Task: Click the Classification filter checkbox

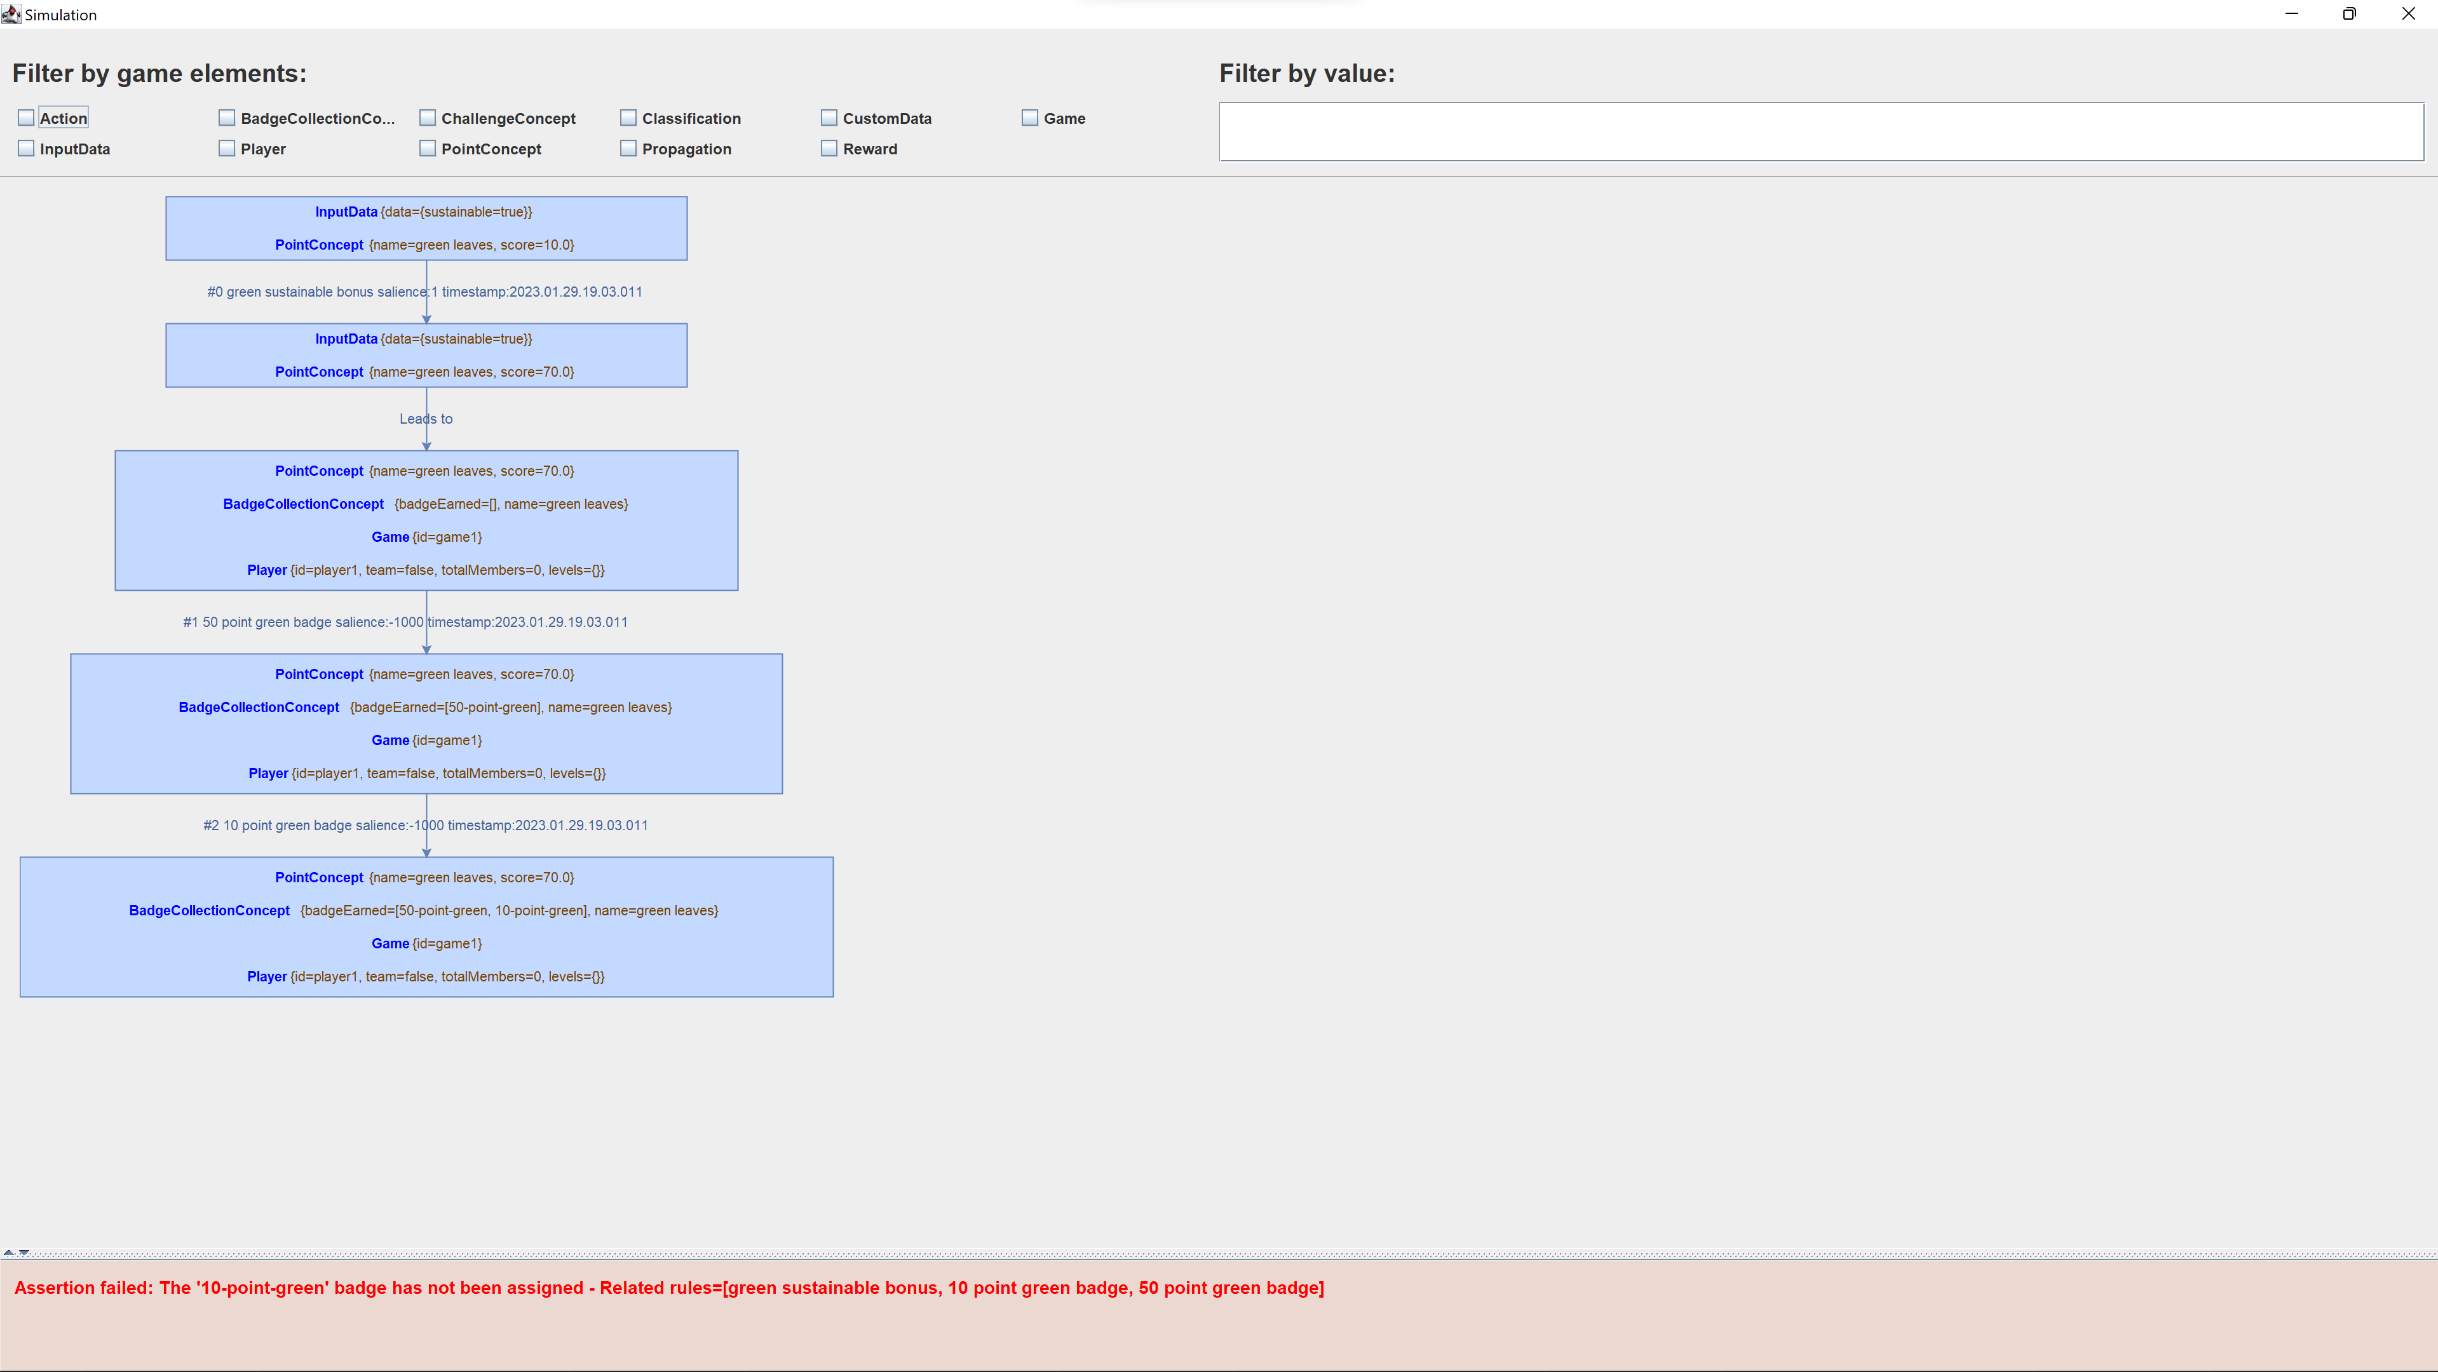Action: point(630,117)
